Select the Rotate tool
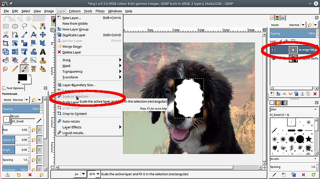The height and width of the screenshot is (179, 320). [15, 43]
